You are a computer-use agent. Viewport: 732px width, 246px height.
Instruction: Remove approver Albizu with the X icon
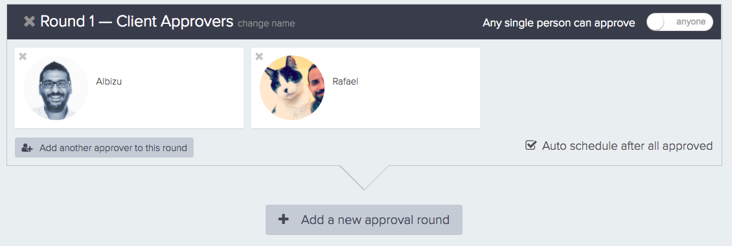(x=23, y=56)
